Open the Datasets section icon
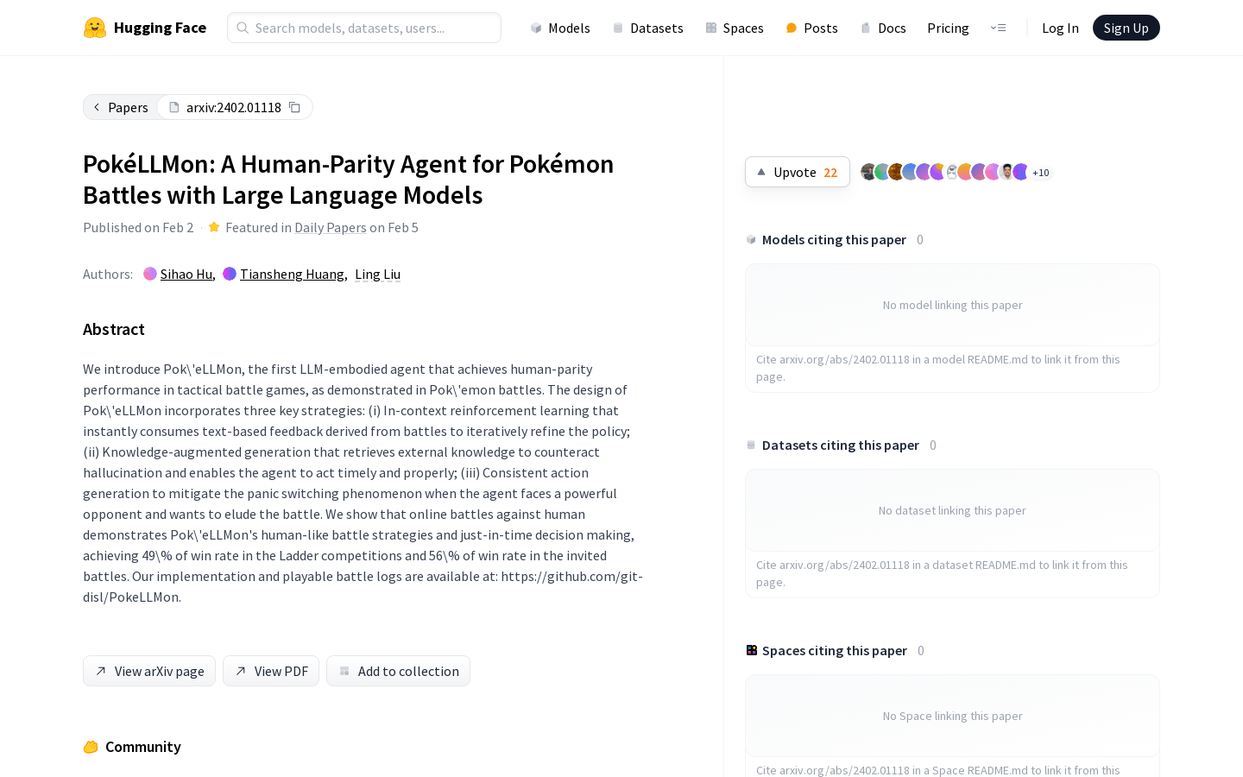This screenshot has width=1243, height=777. coord(617,28)
